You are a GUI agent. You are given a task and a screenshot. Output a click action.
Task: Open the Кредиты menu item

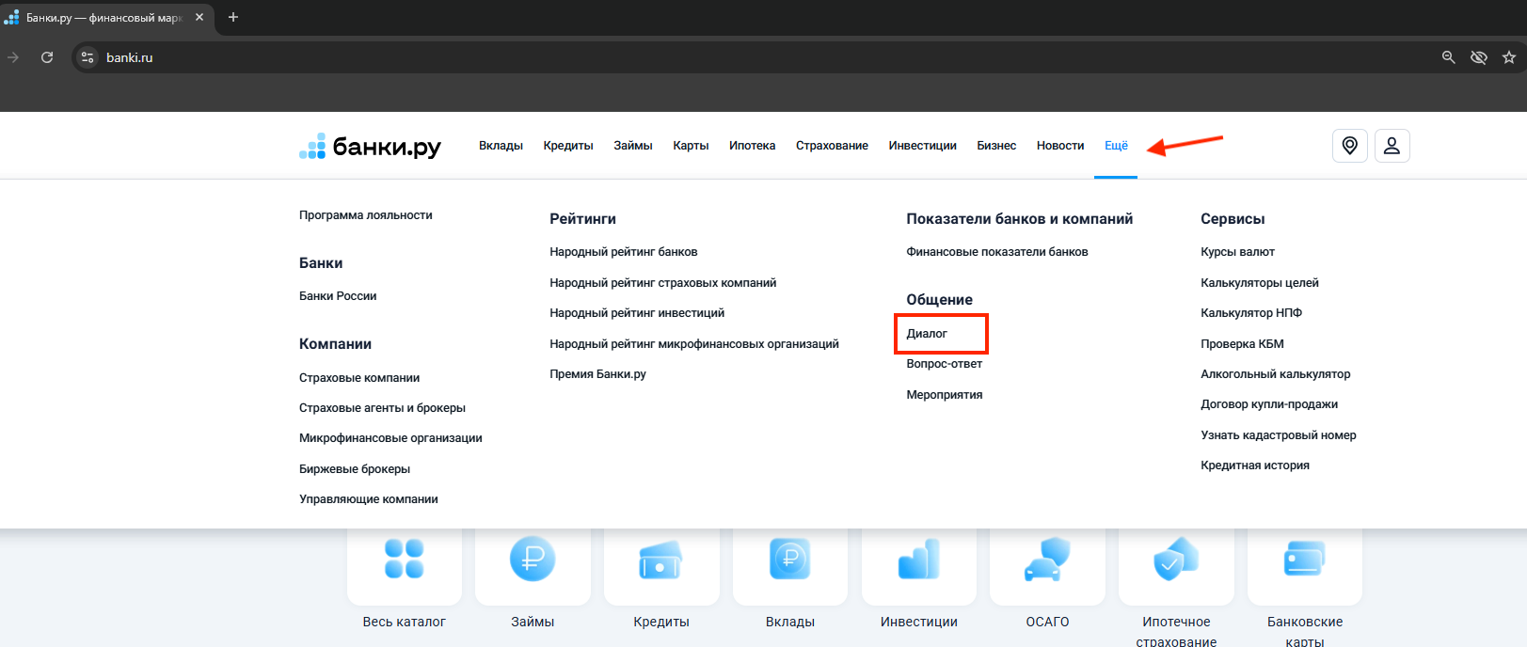coord(568,146)
